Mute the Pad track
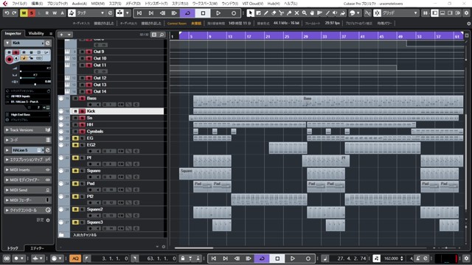 pos(75,183)
